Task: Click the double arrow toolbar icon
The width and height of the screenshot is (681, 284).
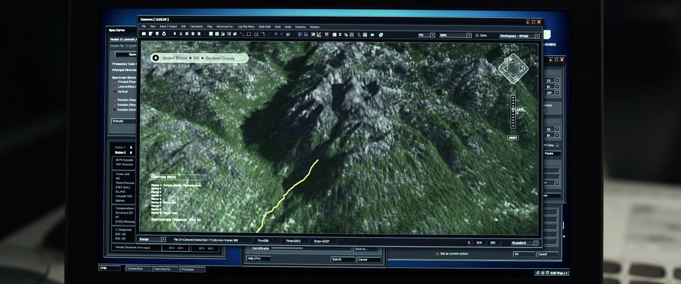Action: tap(372, 35)
